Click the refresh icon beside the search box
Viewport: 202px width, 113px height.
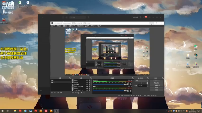89,17
